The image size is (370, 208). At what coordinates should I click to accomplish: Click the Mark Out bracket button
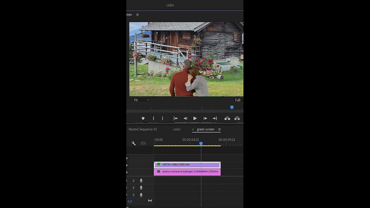point(162,118)
